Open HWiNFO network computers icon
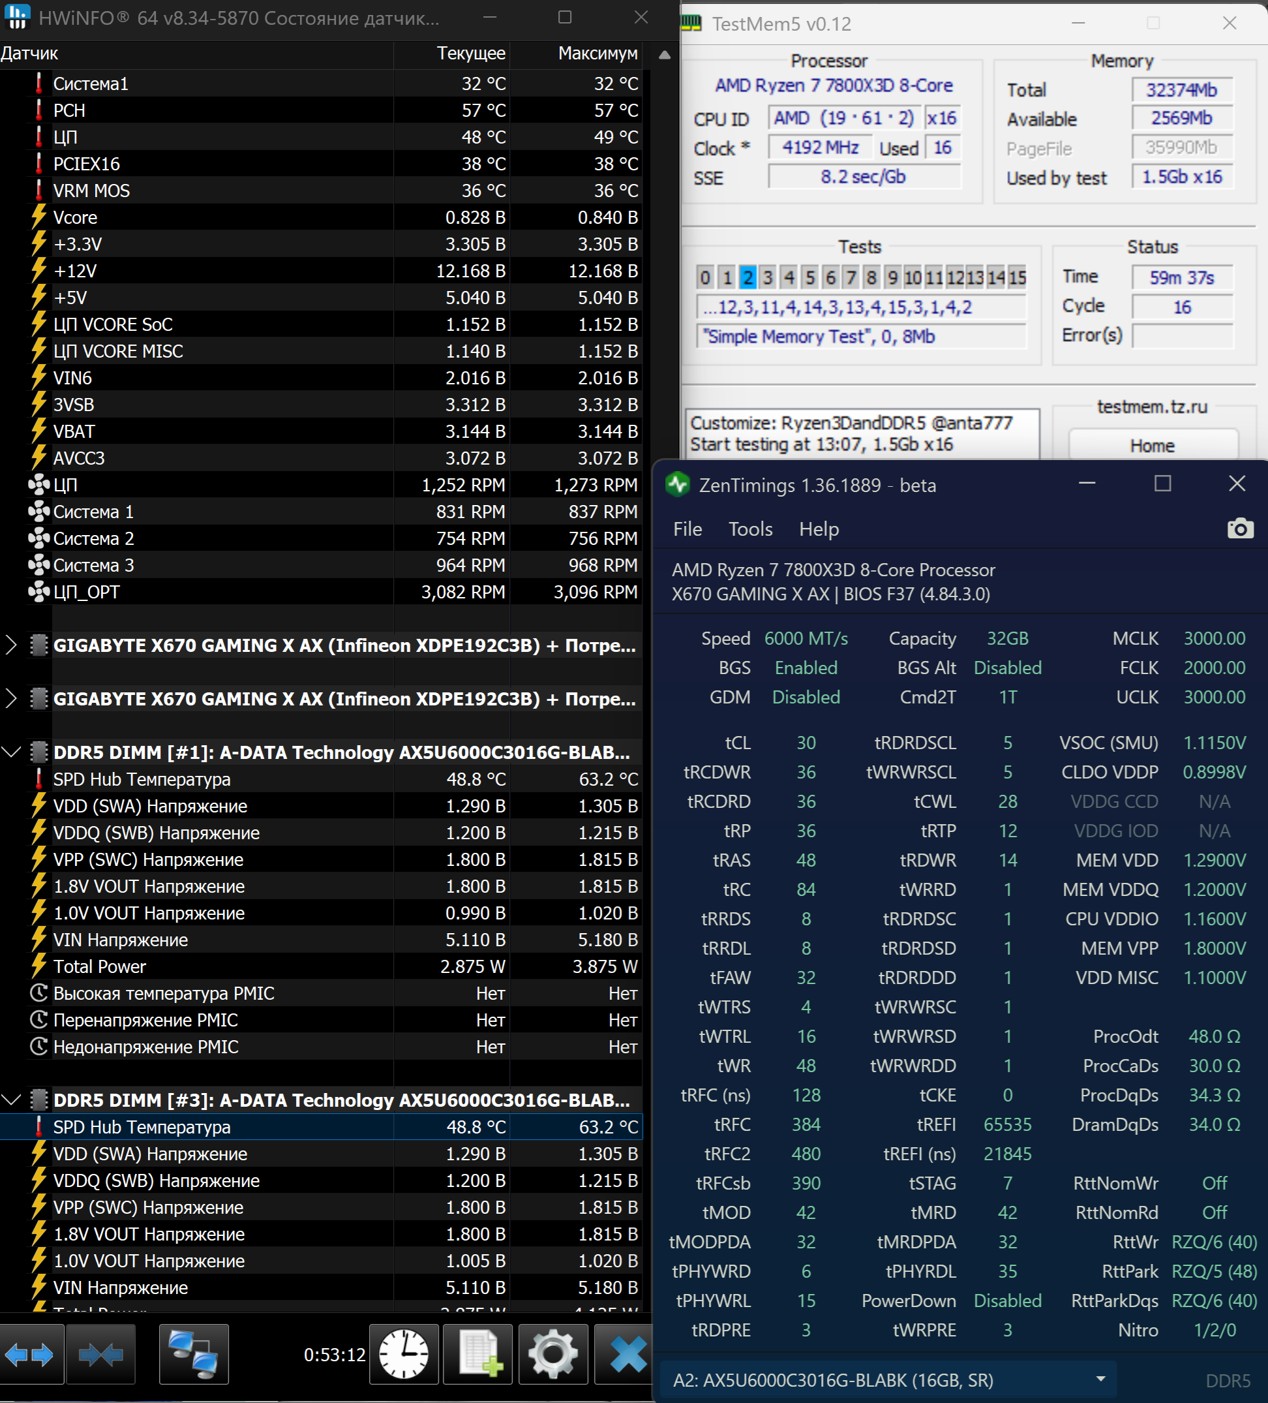 [193, 1354]
